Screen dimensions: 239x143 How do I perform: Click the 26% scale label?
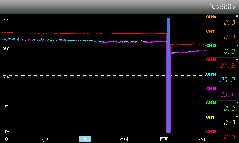coord(6,49)
